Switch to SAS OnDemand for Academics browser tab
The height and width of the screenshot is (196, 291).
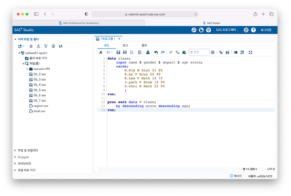[79, 23]
